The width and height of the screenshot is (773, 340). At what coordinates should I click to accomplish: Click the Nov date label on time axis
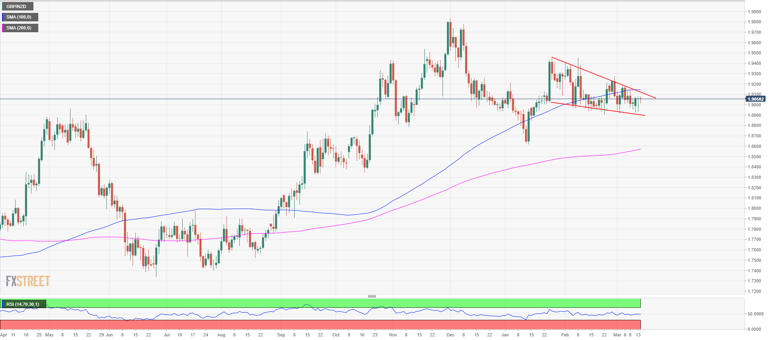point(393,335)
